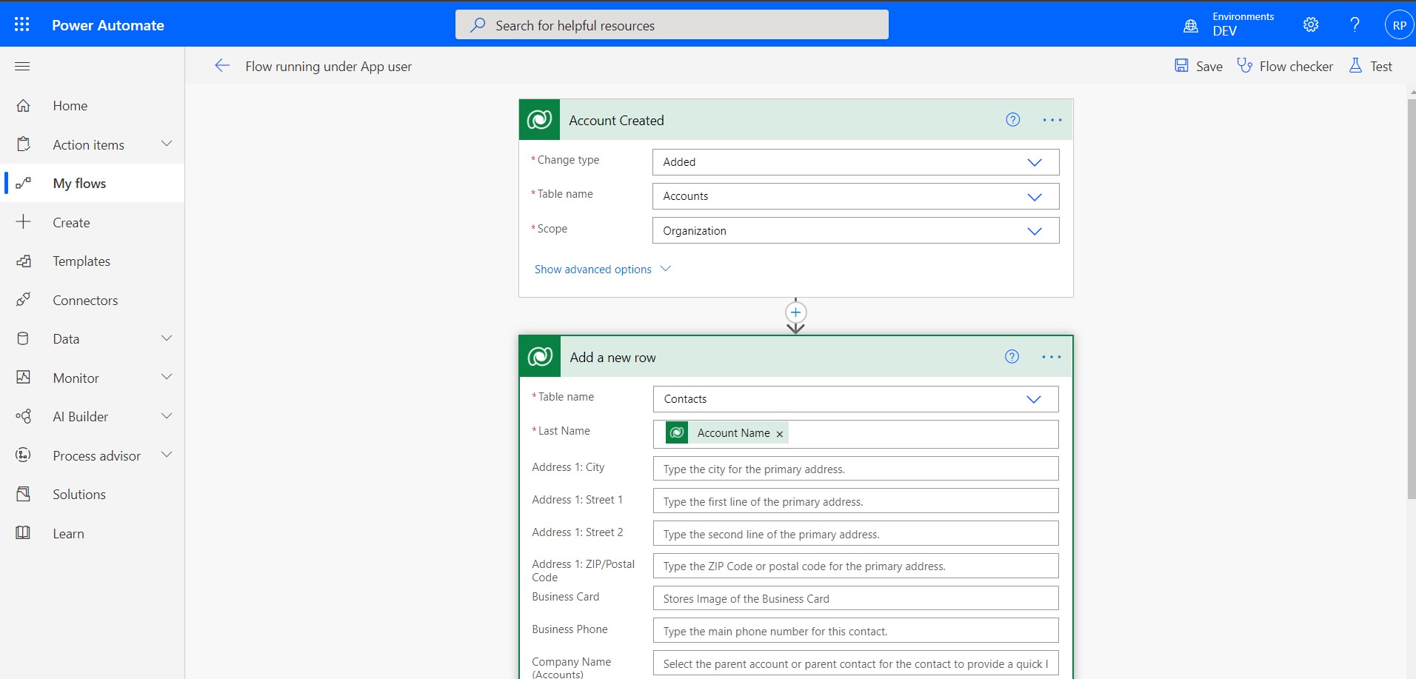
Task: Go to Templates in the sidebar
Action: [81, 261]
